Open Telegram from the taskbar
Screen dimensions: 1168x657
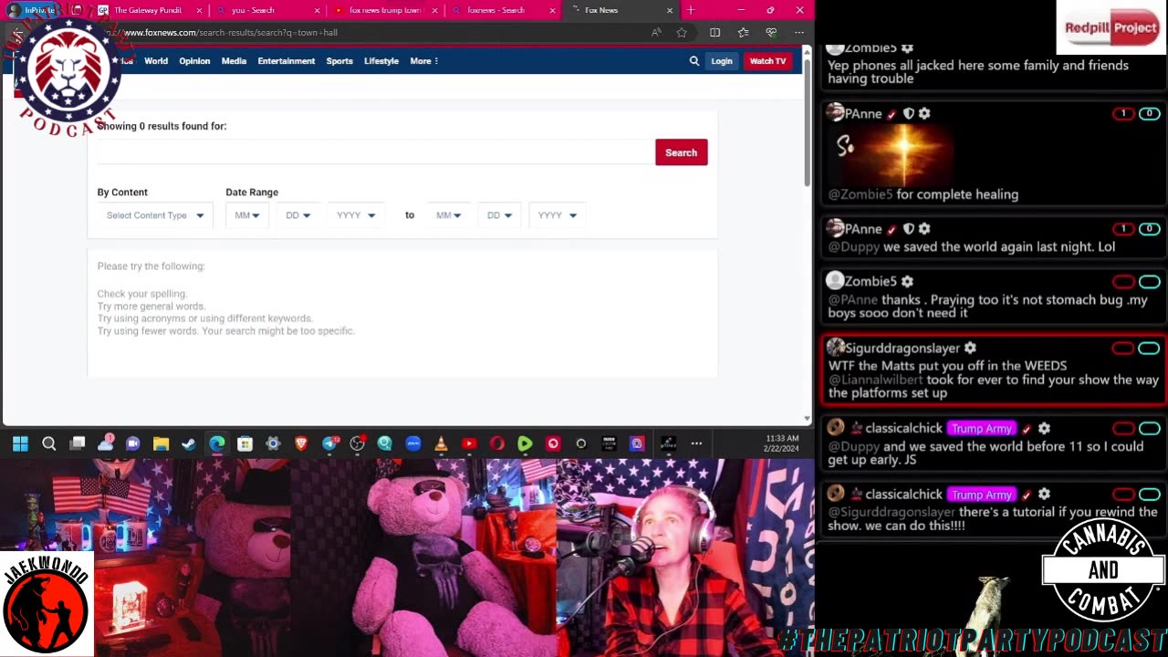(329, 443)
